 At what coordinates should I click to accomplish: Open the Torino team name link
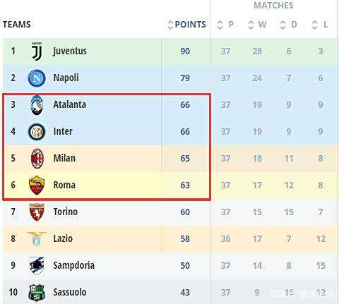pos(65,212)
